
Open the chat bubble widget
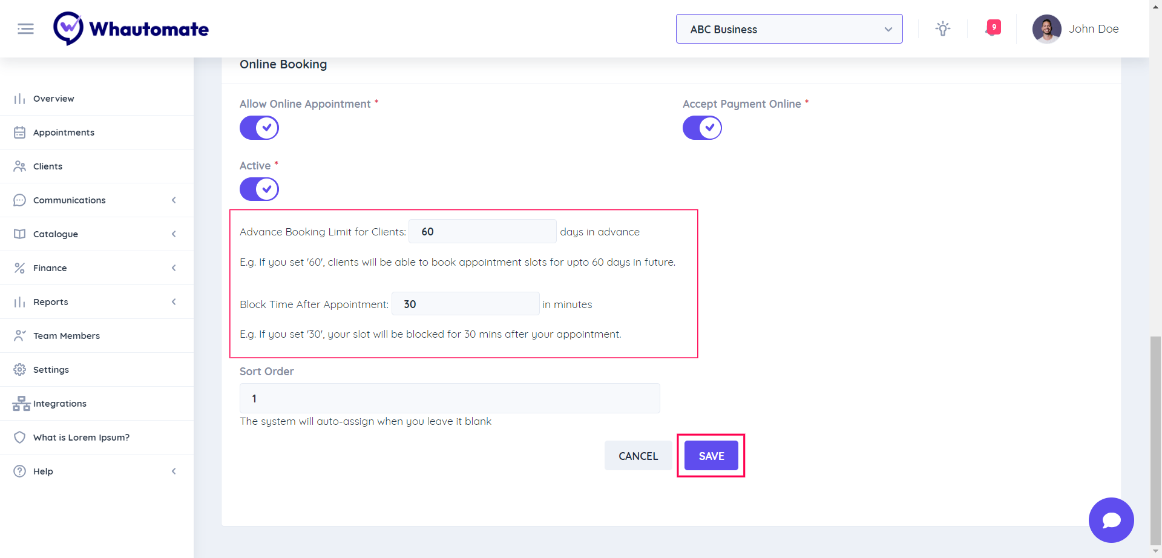[1111, 520]
